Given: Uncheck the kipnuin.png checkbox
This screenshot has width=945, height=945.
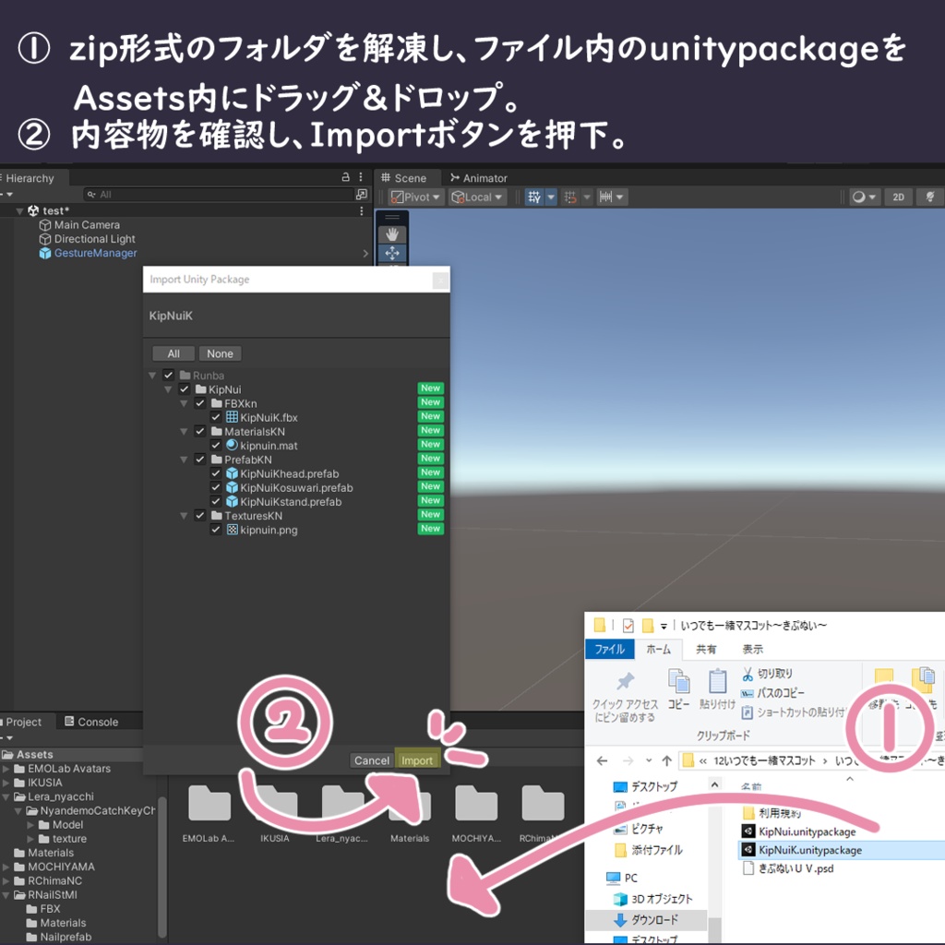Looking at the screenshot, I should [x=216, y=530].
